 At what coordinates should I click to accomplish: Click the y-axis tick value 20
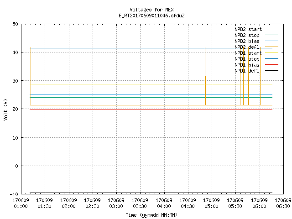coord(15,109)
